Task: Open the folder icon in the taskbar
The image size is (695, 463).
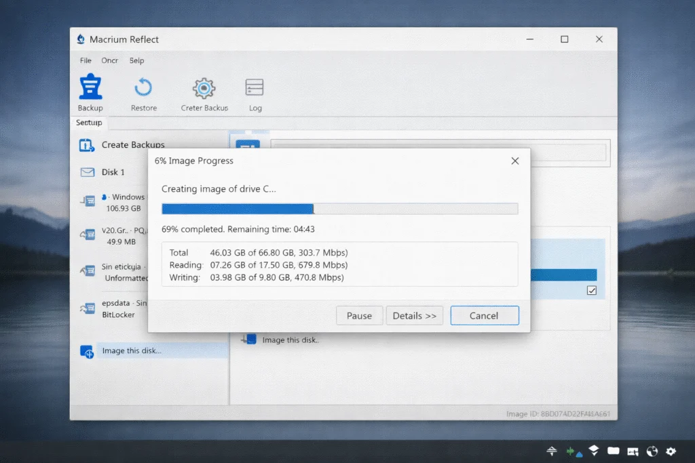Action: (613, 450)
